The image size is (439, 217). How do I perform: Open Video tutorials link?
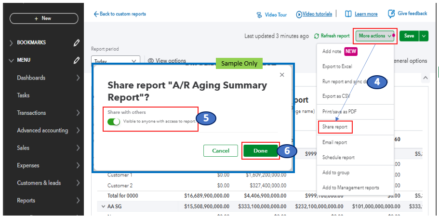318,14
